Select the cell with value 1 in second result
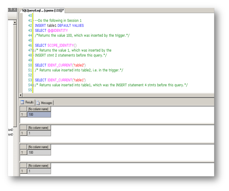229x191 pixels. coord(39,133)
